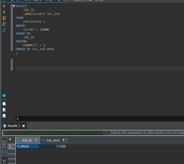The image size is (184, 164).
Task: Select row number 1 header
Action: 11,147
